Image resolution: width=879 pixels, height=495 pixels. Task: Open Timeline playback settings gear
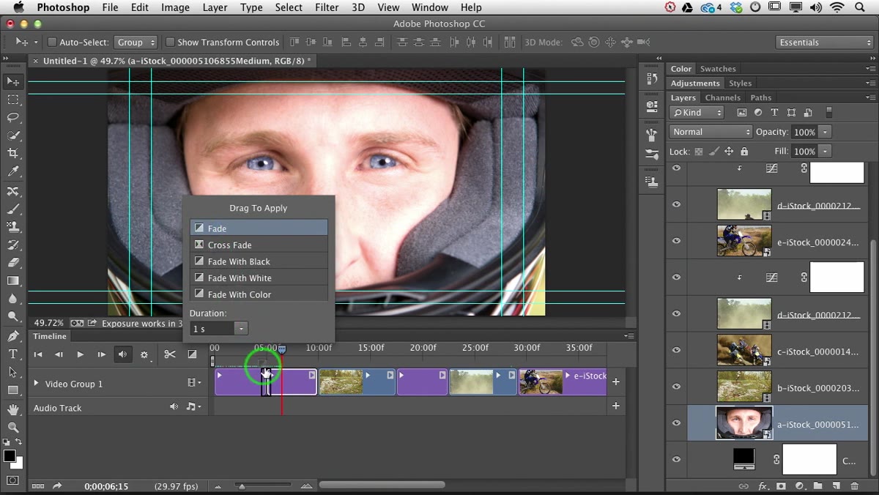(x=144, y=355)
